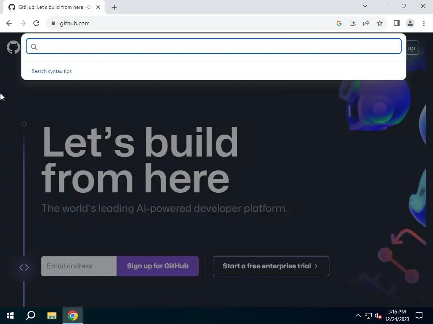Click the Chrome taskbar icon
This screenshot has height=324, width=433.
[73, 316]
